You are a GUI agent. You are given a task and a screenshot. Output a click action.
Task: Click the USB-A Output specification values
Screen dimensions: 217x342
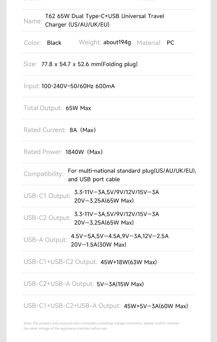(x=120, y=240)
